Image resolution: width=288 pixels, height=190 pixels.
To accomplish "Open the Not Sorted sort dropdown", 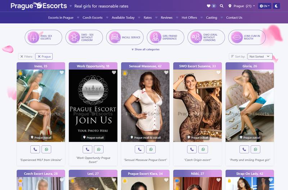I will tap(260, 57).
